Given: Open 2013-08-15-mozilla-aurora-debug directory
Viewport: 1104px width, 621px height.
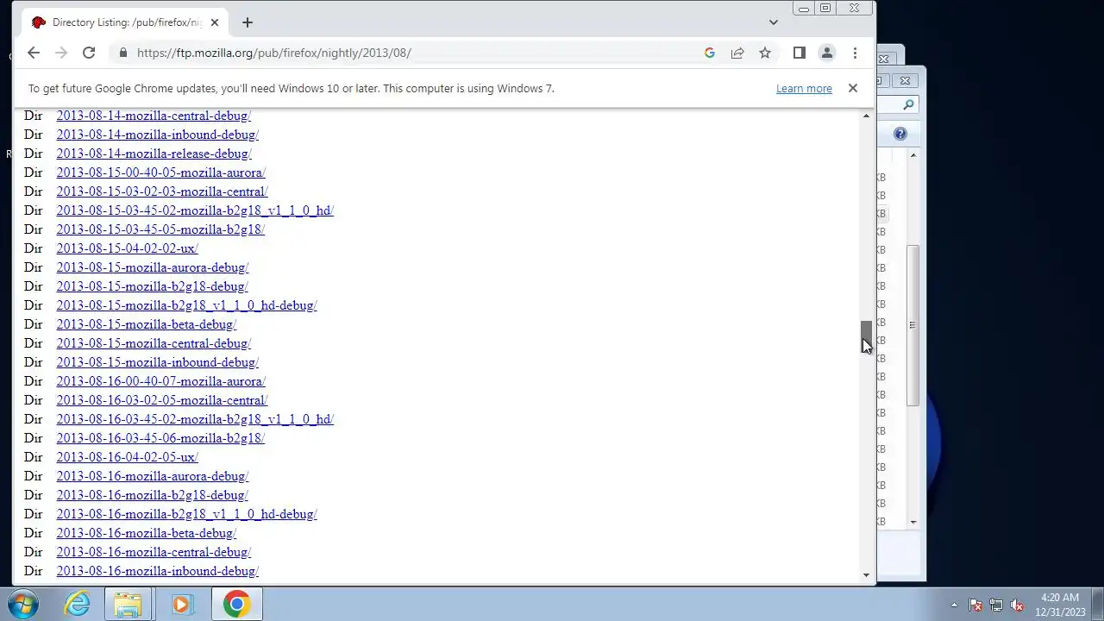Looking at the screenshot, I should [x=152, y=267].
